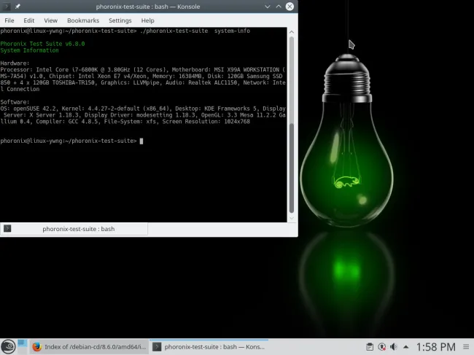Open the File menu
This screenshot has height=355, width=474.
pos(9,20)
